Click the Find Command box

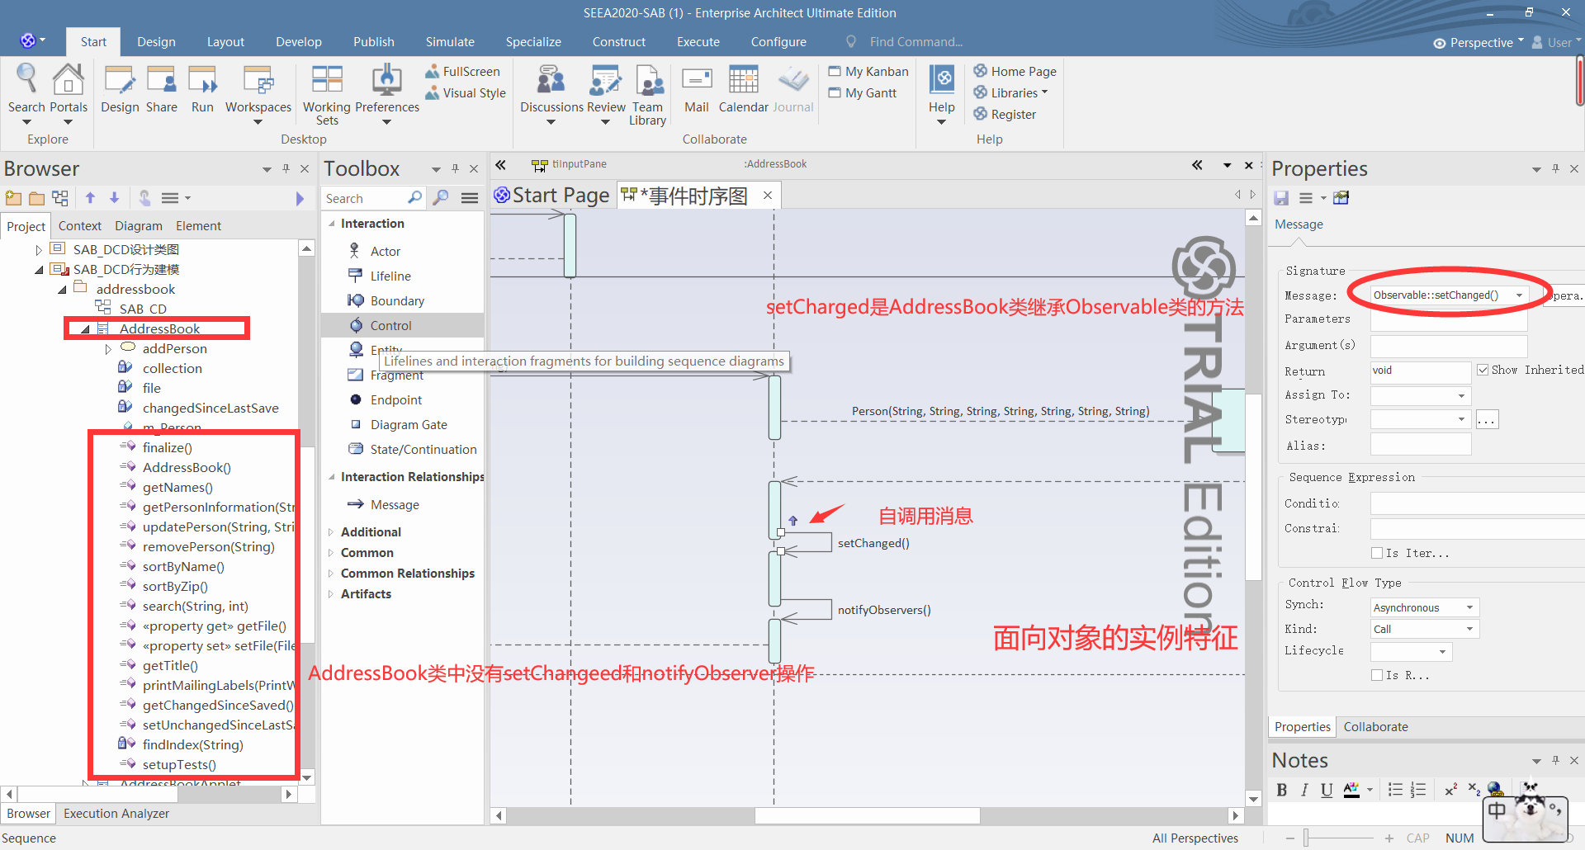point(916,42)
